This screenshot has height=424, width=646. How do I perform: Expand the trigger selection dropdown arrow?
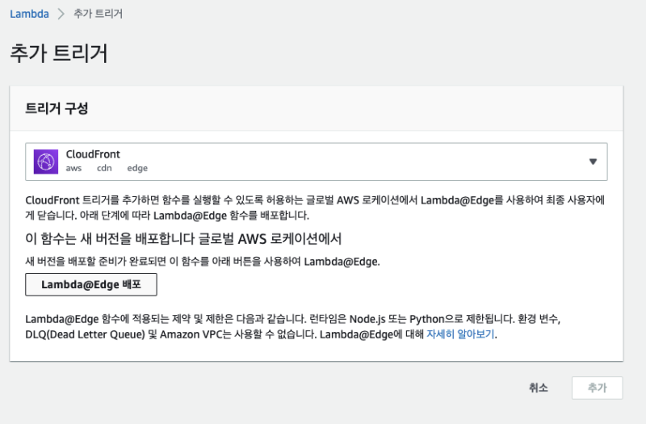click(593, 162)
